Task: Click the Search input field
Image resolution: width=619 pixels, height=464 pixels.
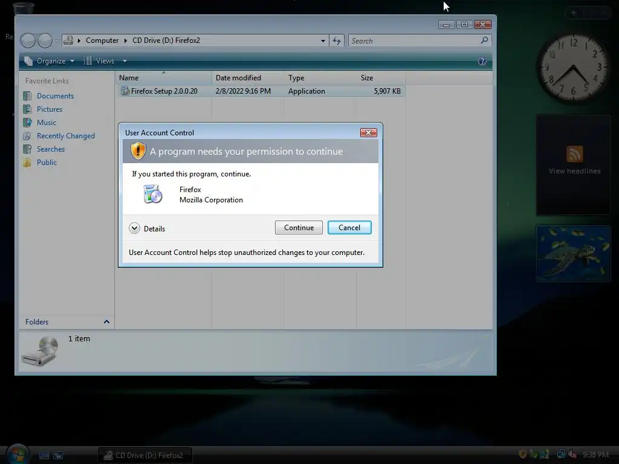Action: (415, 40)
